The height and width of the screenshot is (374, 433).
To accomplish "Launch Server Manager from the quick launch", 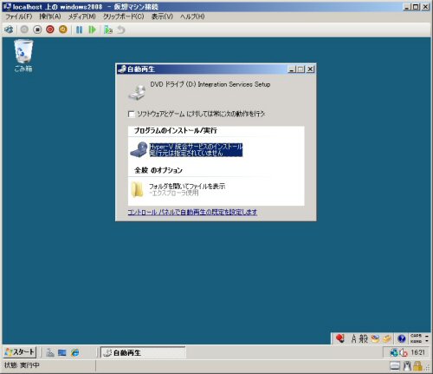I will tap(49, 352).
